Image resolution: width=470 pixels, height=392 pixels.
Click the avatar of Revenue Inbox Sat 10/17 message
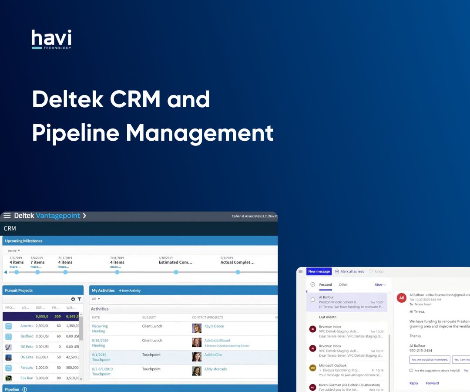click(x=312, y=348)
